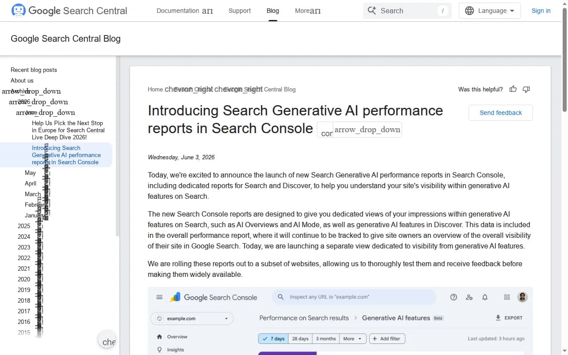Click the thumbs down icon
The height and width of the screenshot is (355, 568).
tap(526, 89)
